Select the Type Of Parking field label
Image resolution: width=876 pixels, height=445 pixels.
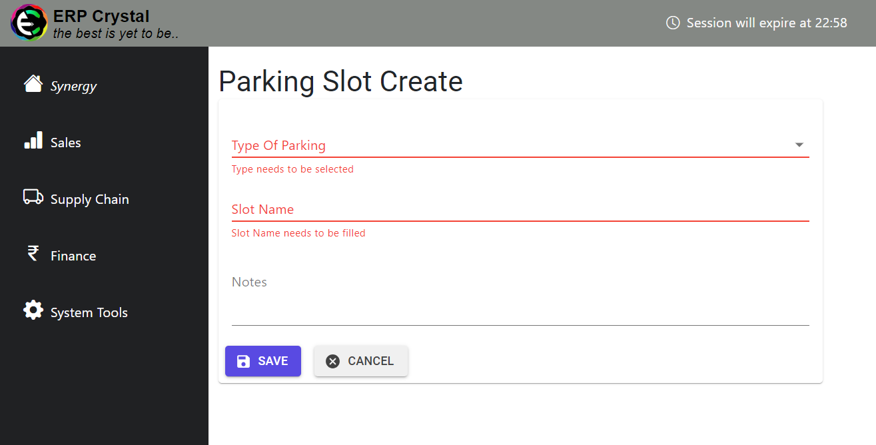coord(278,145)
